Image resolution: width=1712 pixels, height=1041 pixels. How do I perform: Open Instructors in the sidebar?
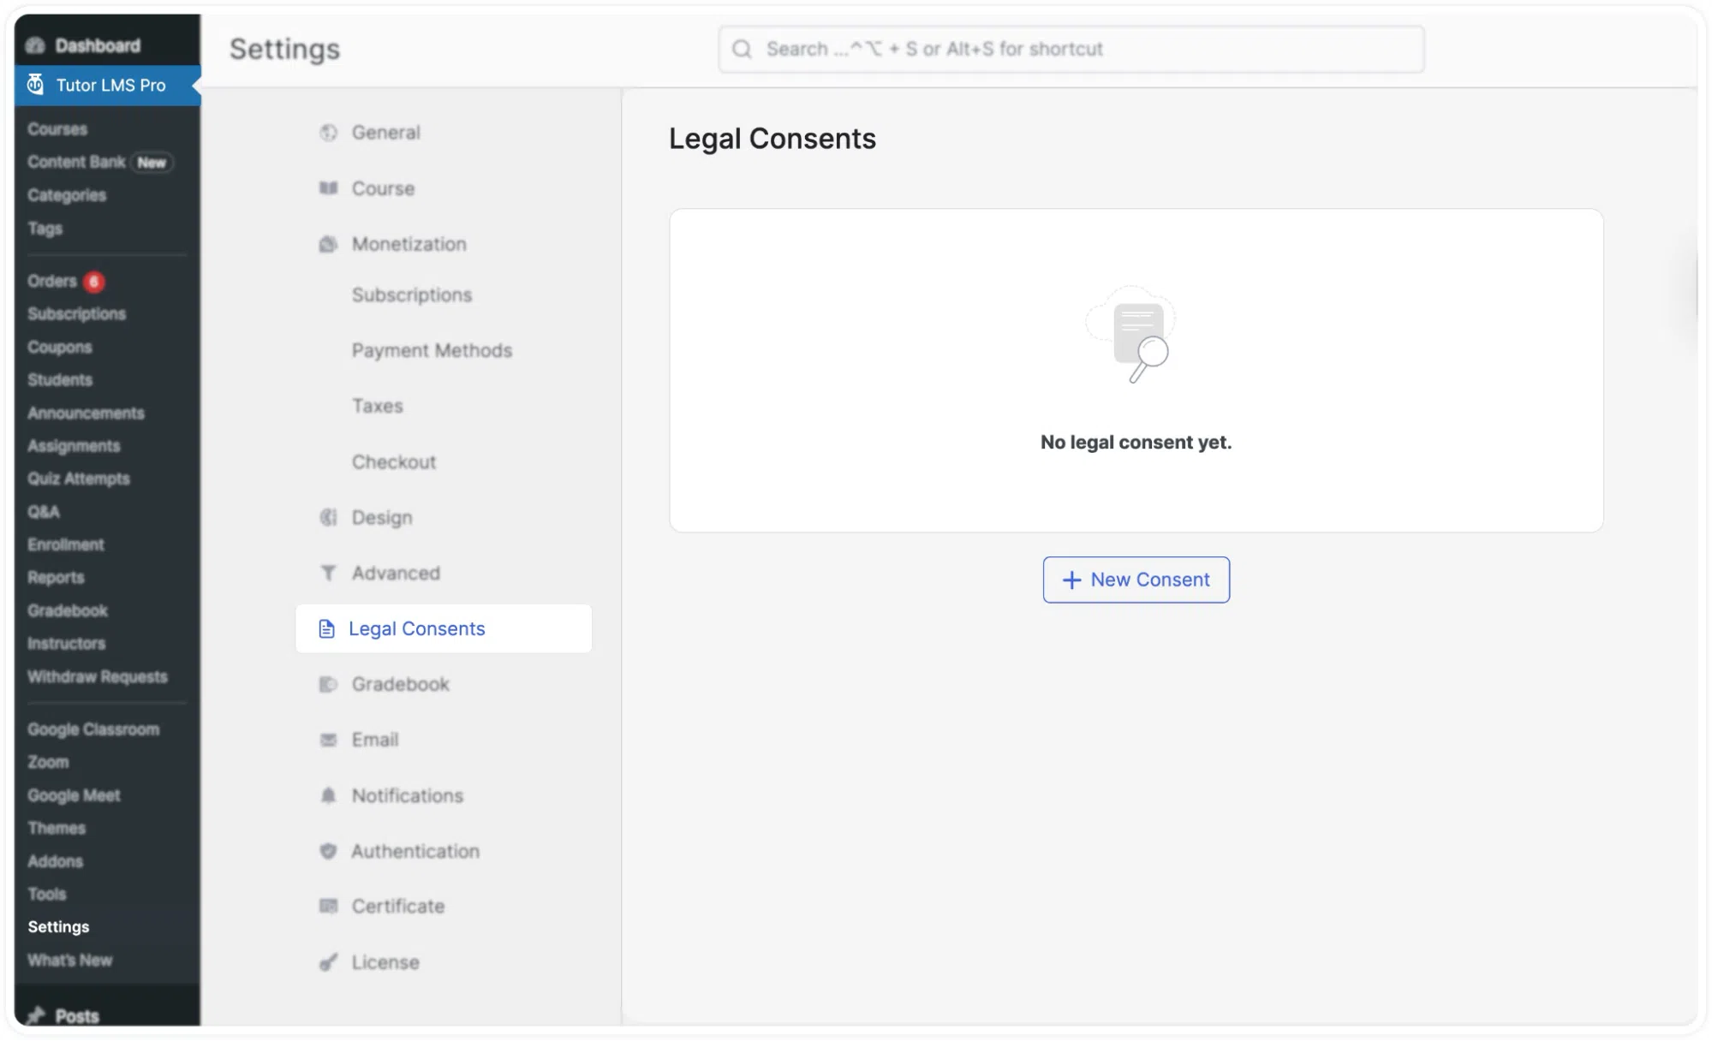point(66,644)
